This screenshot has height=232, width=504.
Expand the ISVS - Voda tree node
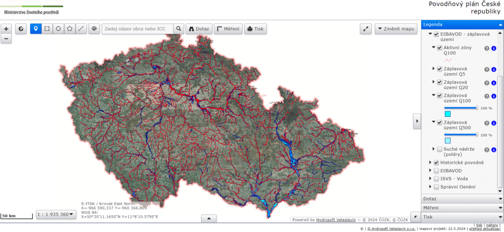(x=430, y=179)
